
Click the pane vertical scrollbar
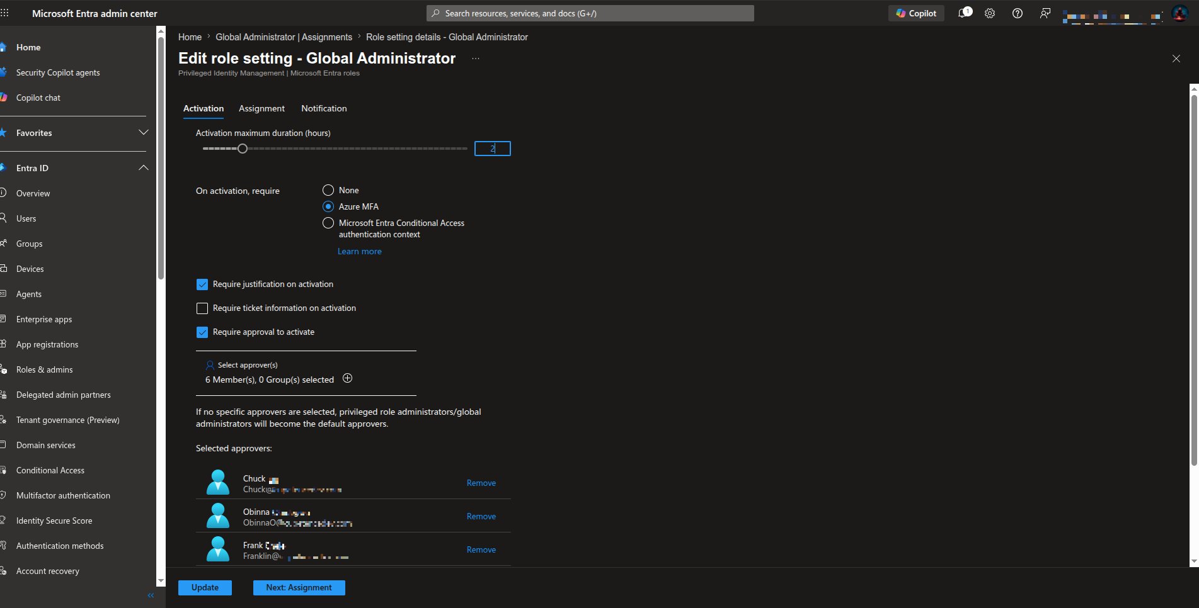[x=1194, y=280]
